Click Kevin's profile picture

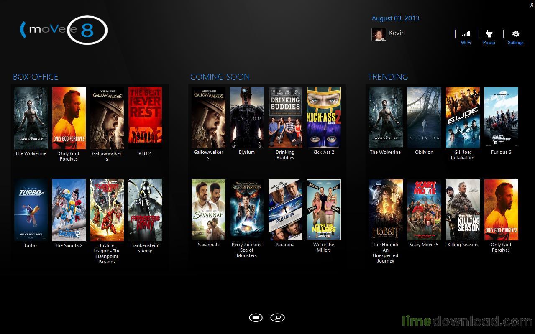click(379, 34)
